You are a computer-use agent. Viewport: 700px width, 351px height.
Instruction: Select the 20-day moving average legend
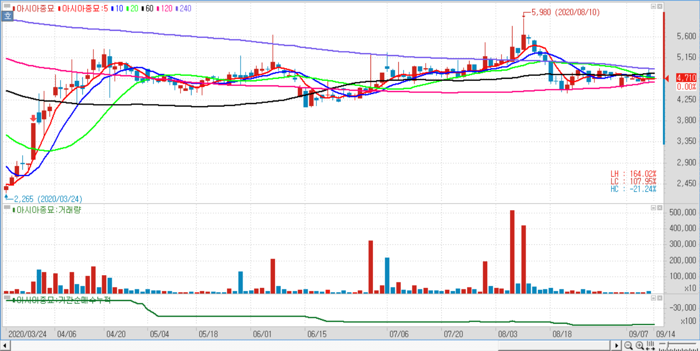point(132,9)
